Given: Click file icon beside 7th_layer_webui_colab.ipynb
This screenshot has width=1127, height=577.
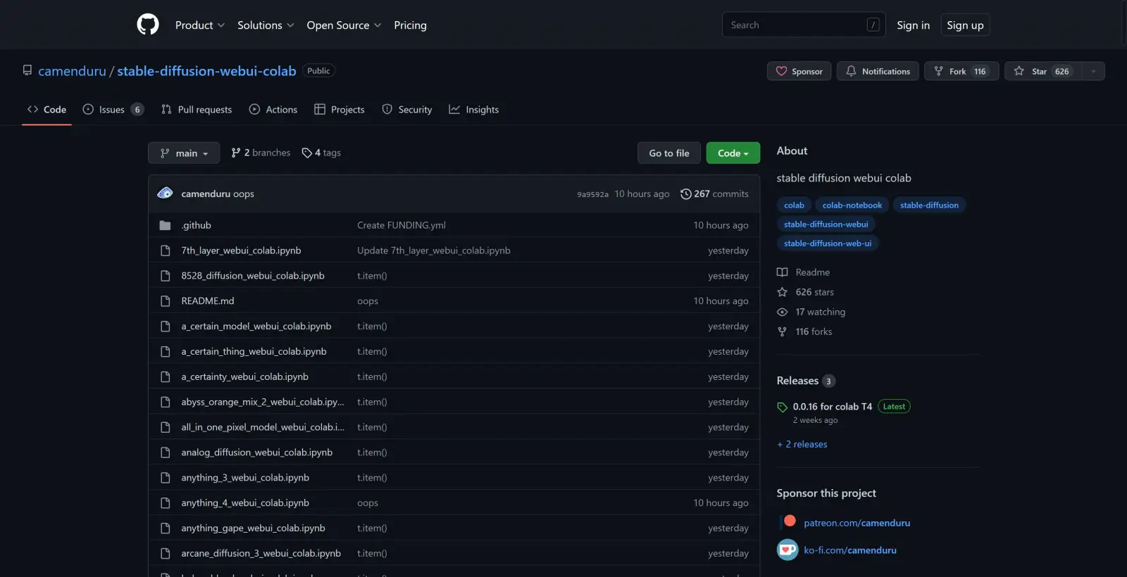Looking at the screenshot, I should pyautogui.click(x=166, y=251).
